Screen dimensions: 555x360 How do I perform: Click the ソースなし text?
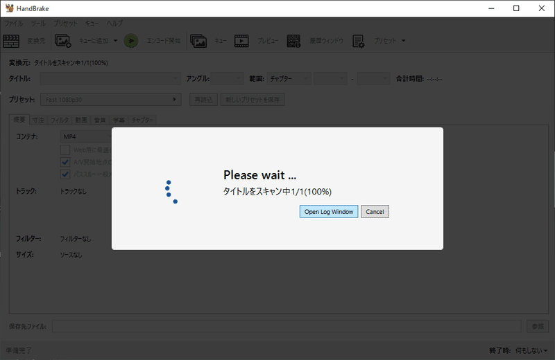71,255
